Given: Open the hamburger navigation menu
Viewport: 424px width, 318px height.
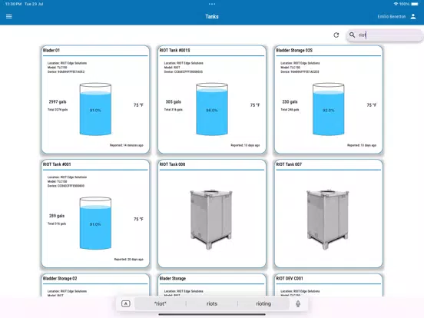Looking at the screenshot, I should click(x=9, y=16).
